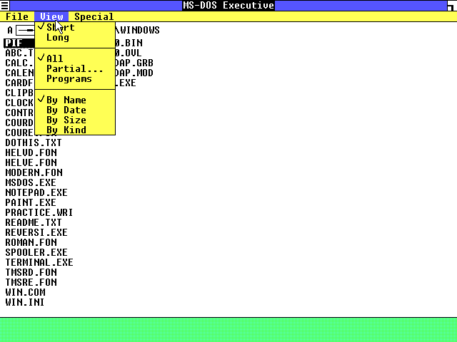457x342 pixels.
Task: Click the file ending in .OVL
Action: pyautogui.click(x=129, y=53)
